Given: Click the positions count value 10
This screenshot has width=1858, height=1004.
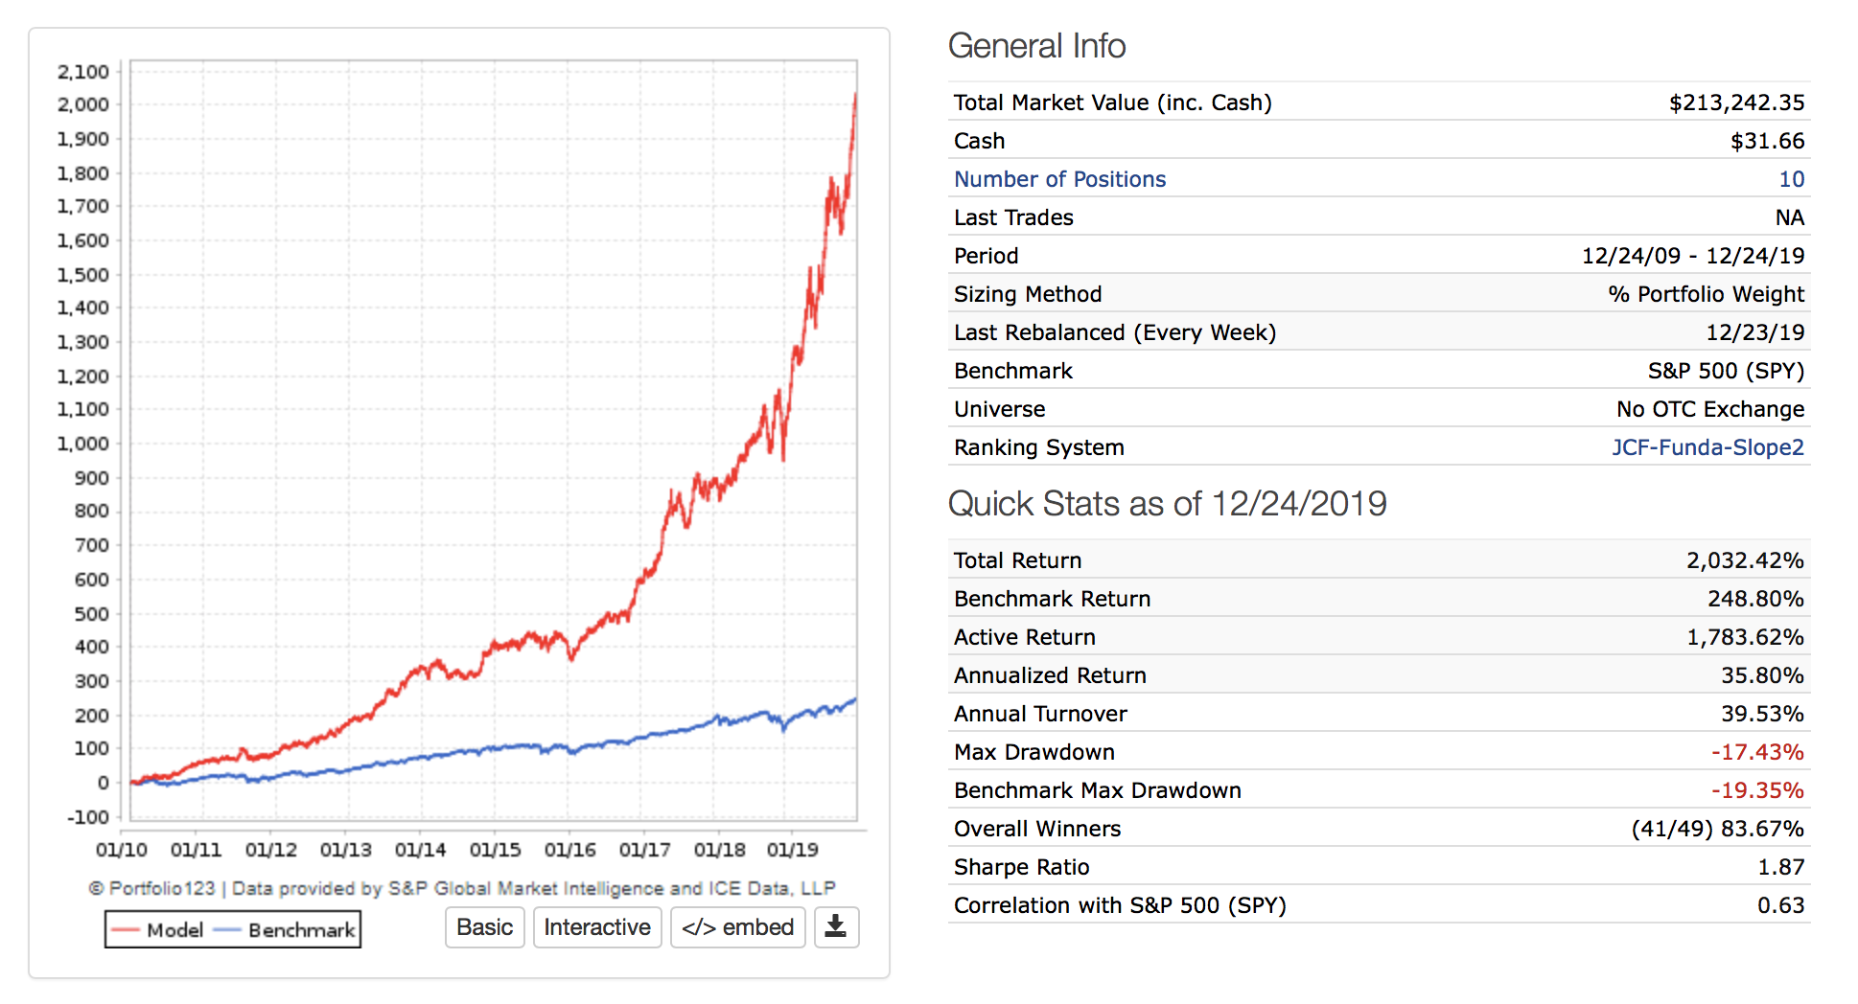Looking at the screenshot, I should coord(1791,179).
